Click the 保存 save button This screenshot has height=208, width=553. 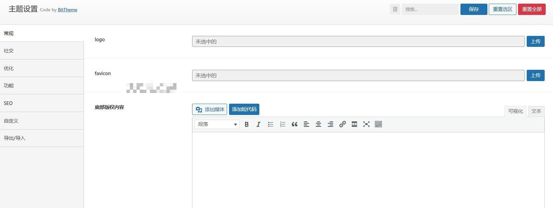point(473,9)
